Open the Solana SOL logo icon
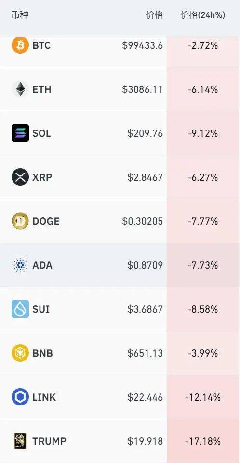The width and height of the screenshot is (240, 463). (20, 133)
